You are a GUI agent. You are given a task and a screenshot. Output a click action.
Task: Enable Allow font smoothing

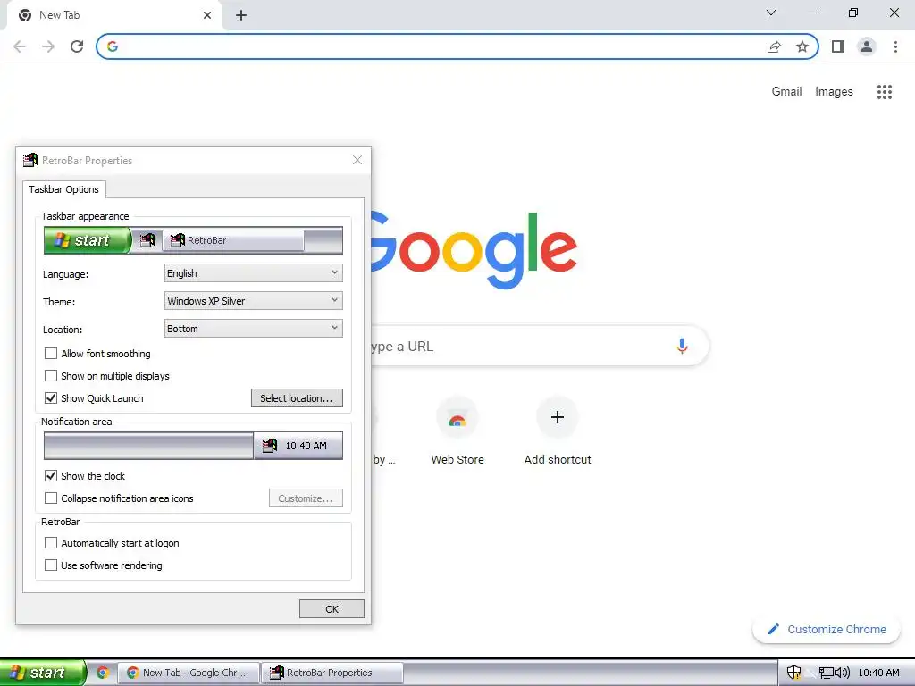tap(51, 354)
